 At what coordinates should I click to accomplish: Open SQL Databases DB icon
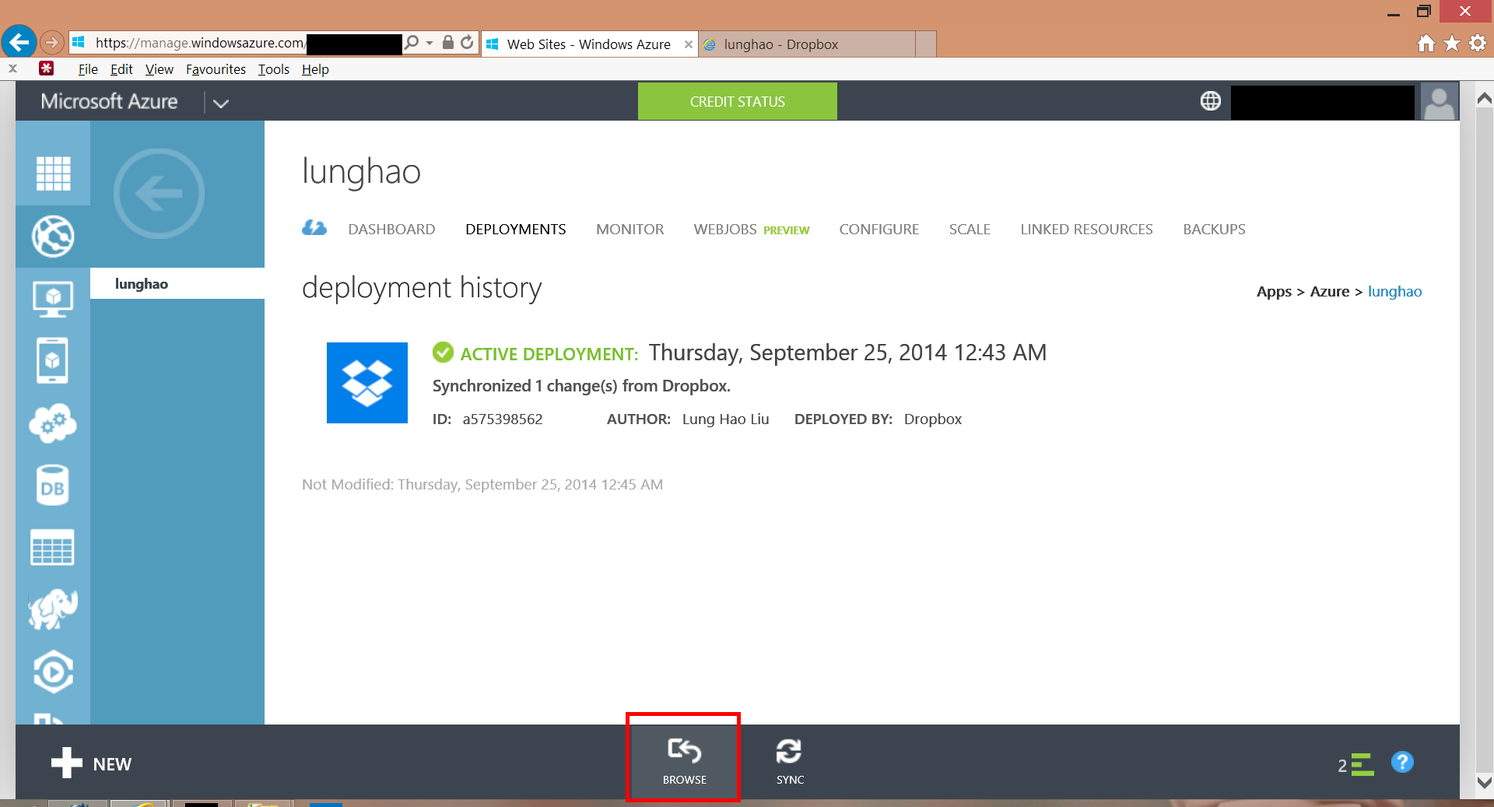52,486
